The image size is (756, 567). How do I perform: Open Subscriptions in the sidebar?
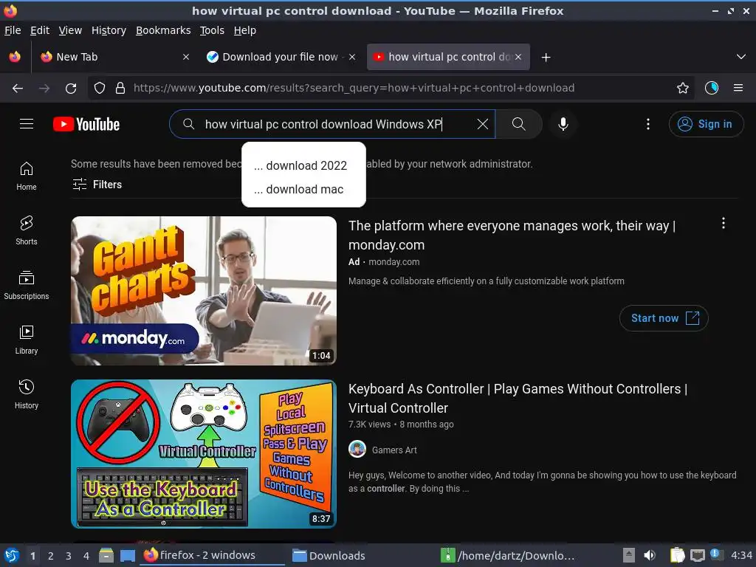pos(27,286)
